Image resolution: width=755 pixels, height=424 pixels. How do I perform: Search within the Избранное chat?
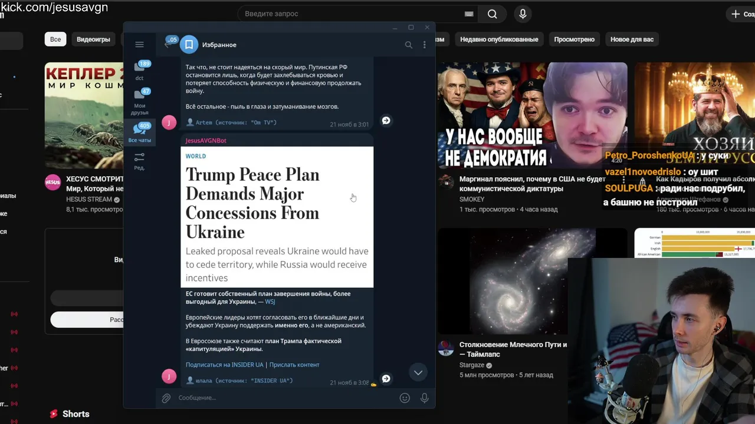point(408,45)
